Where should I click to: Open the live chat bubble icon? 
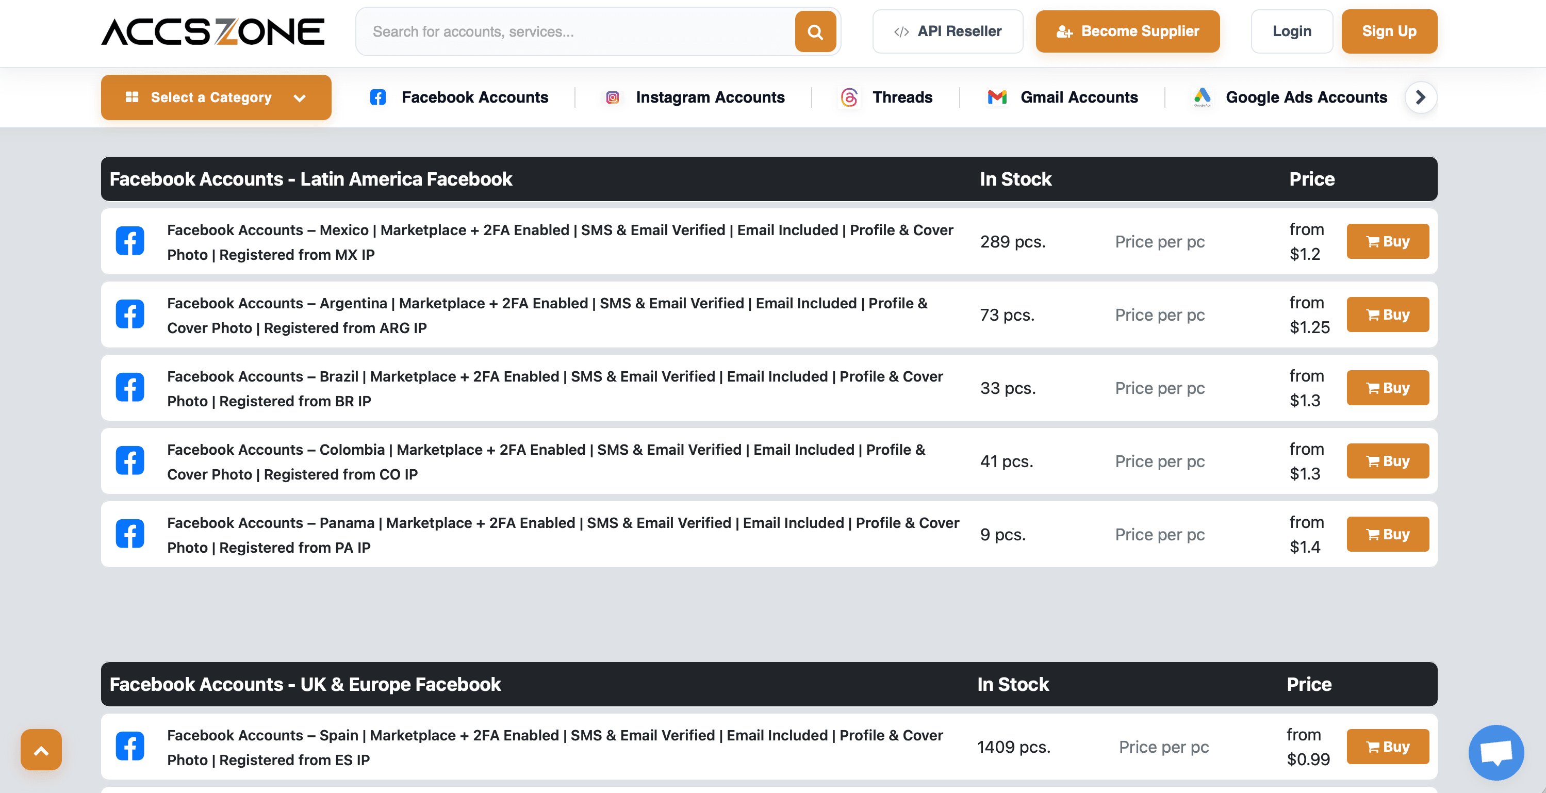tap(1496, 752)
